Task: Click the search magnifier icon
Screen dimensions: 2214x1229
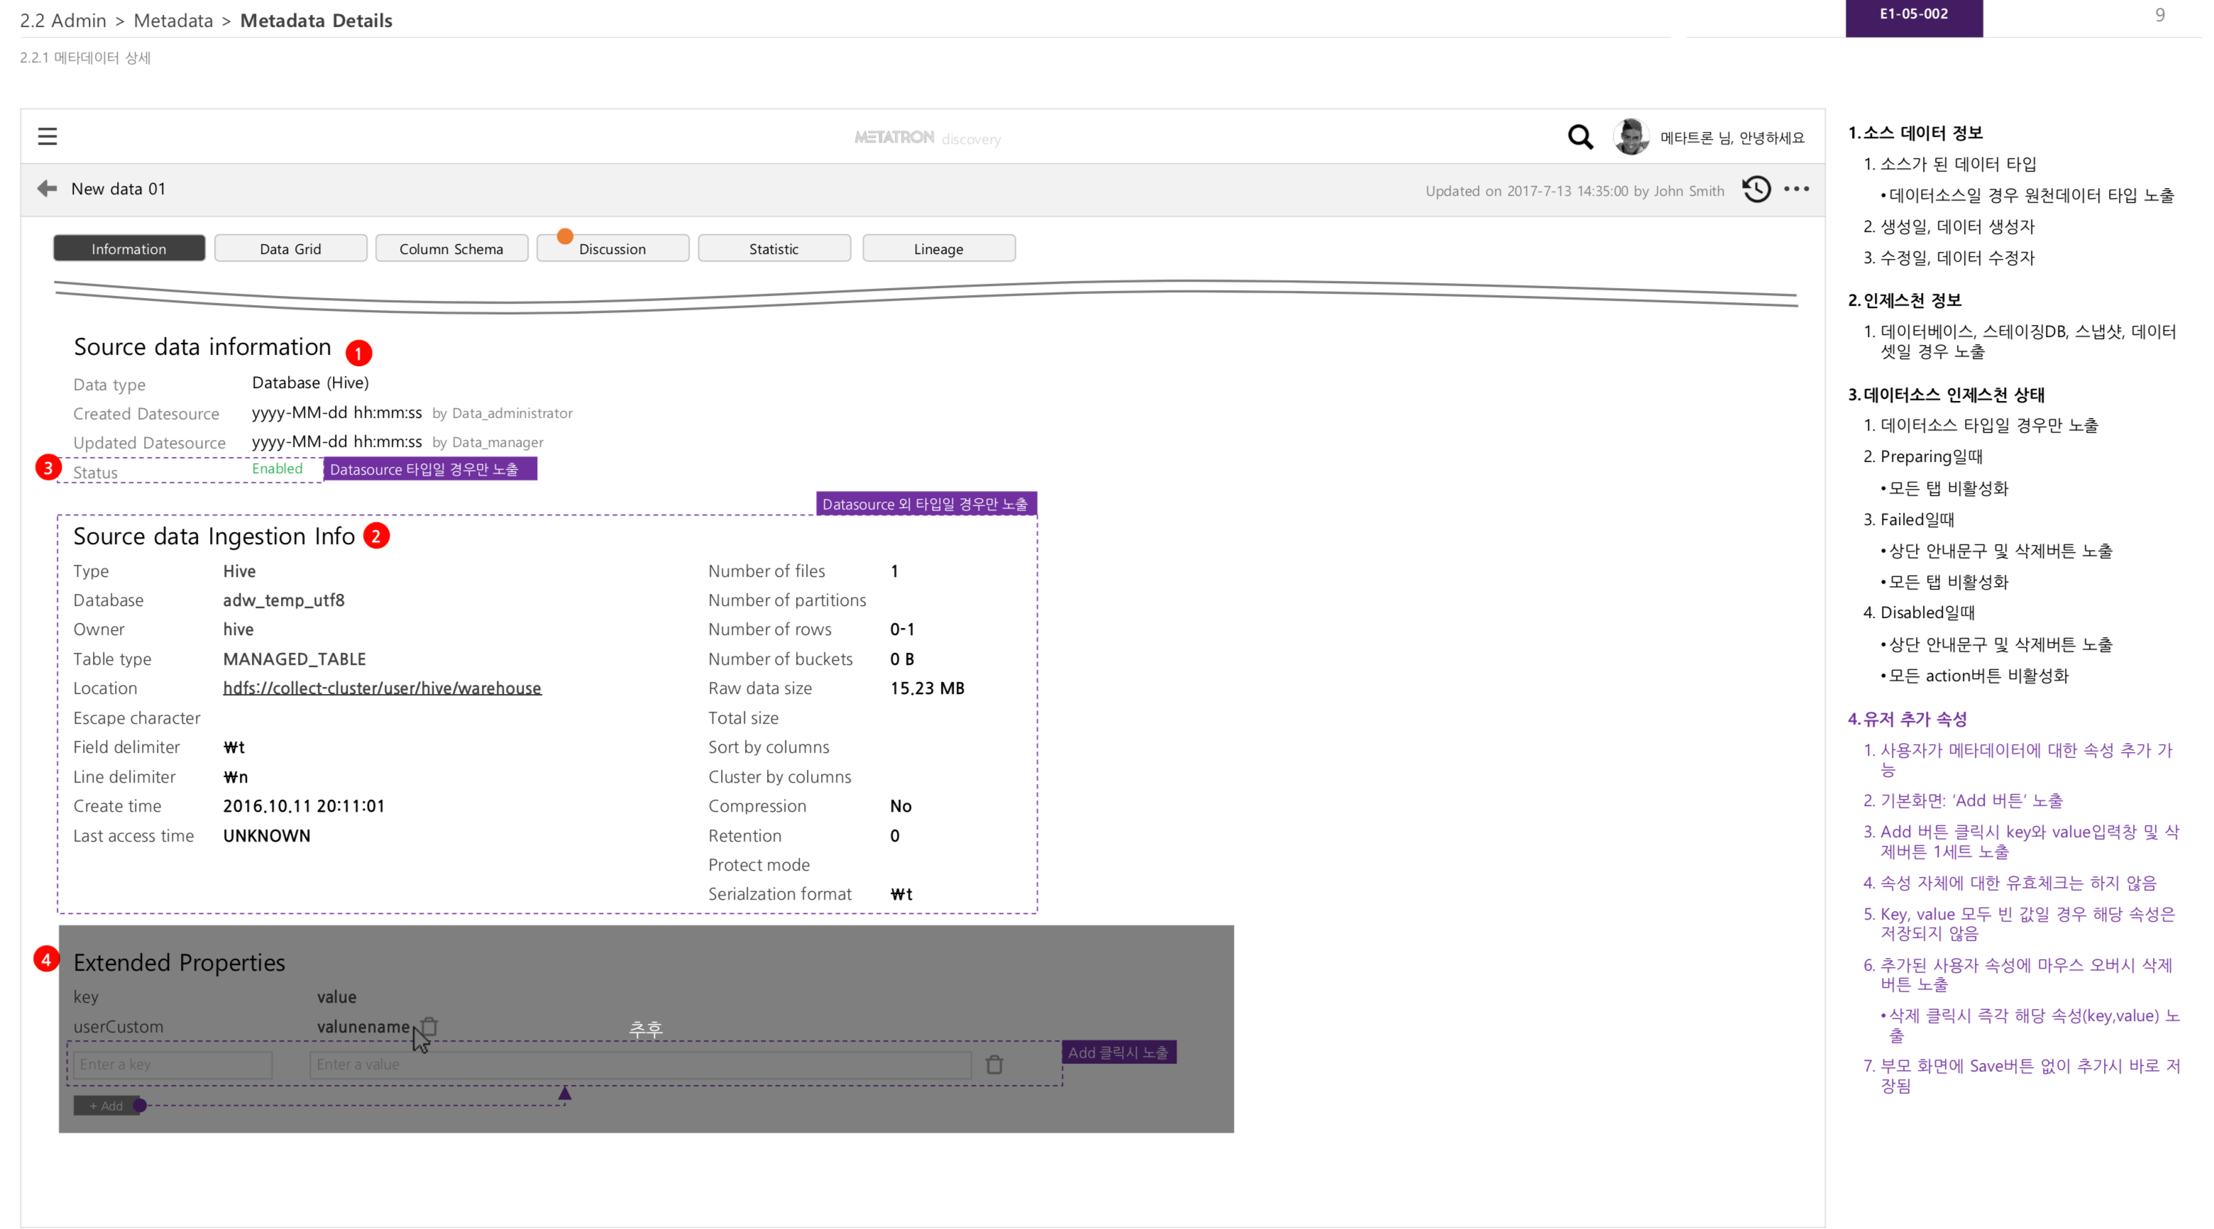Action: tap(1580, 138)
